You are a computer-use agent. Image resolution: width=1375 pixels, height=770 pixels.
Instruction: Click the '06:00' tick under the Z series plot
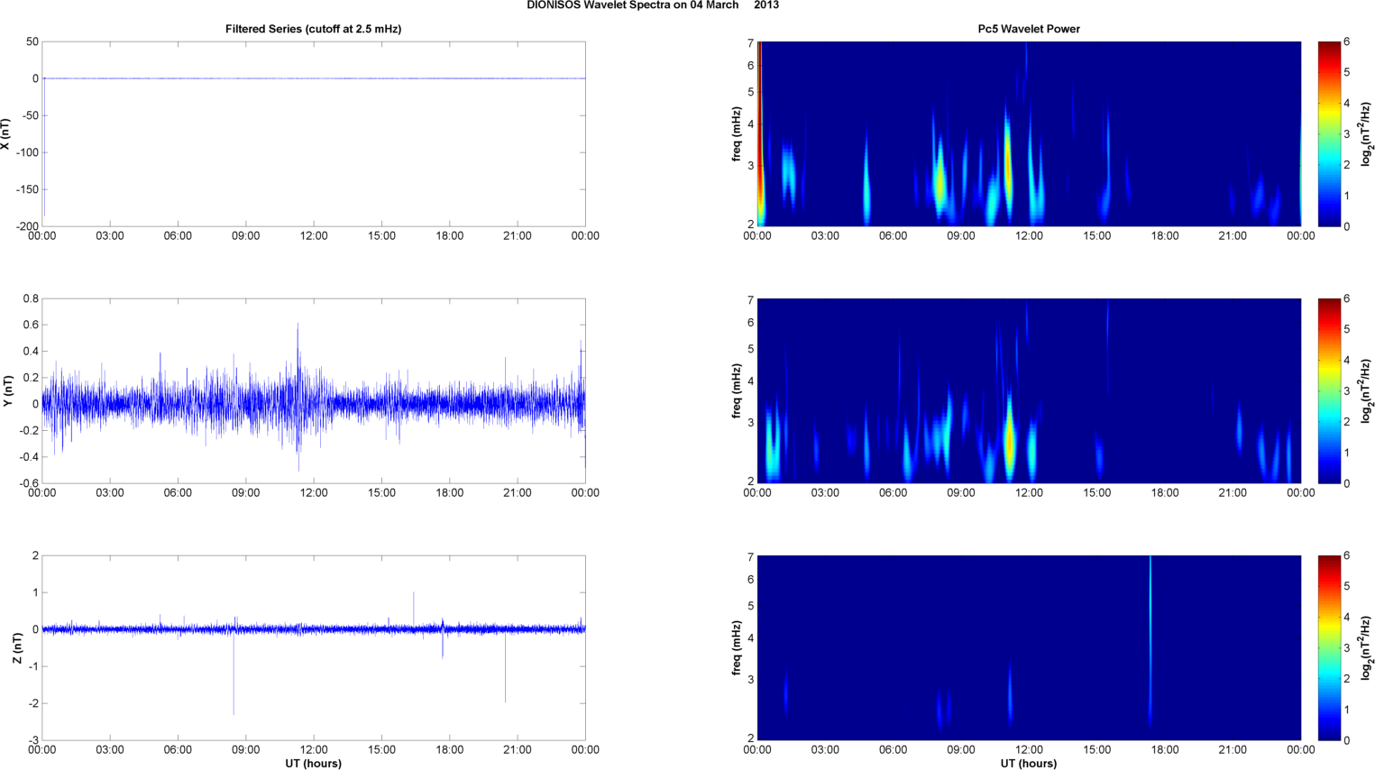pos(178,750)
